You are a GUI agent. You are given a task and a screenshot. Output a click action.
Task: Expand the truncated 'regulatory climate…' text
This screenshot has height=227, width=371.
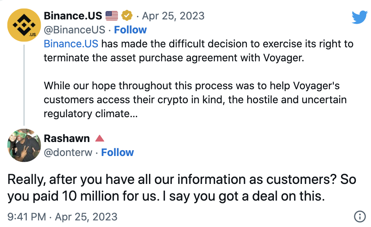click(89, 114)
